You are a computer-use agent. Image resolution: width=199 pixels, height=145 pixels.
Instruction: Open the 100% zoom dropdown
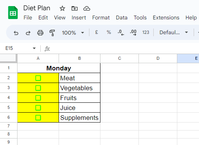click(73, 33)
